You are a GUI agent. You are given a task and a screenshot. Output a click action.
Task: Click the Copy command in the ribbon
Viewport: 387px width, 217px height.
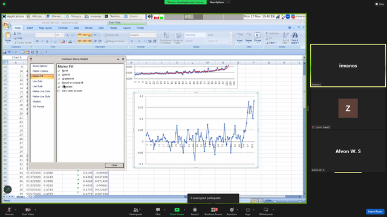(18, 38)
